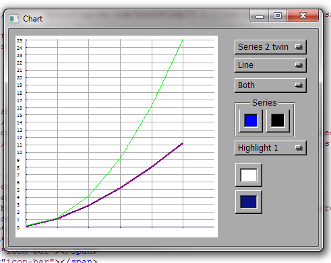
Task: Expand the Both option menu
Action: pos(270,85)
